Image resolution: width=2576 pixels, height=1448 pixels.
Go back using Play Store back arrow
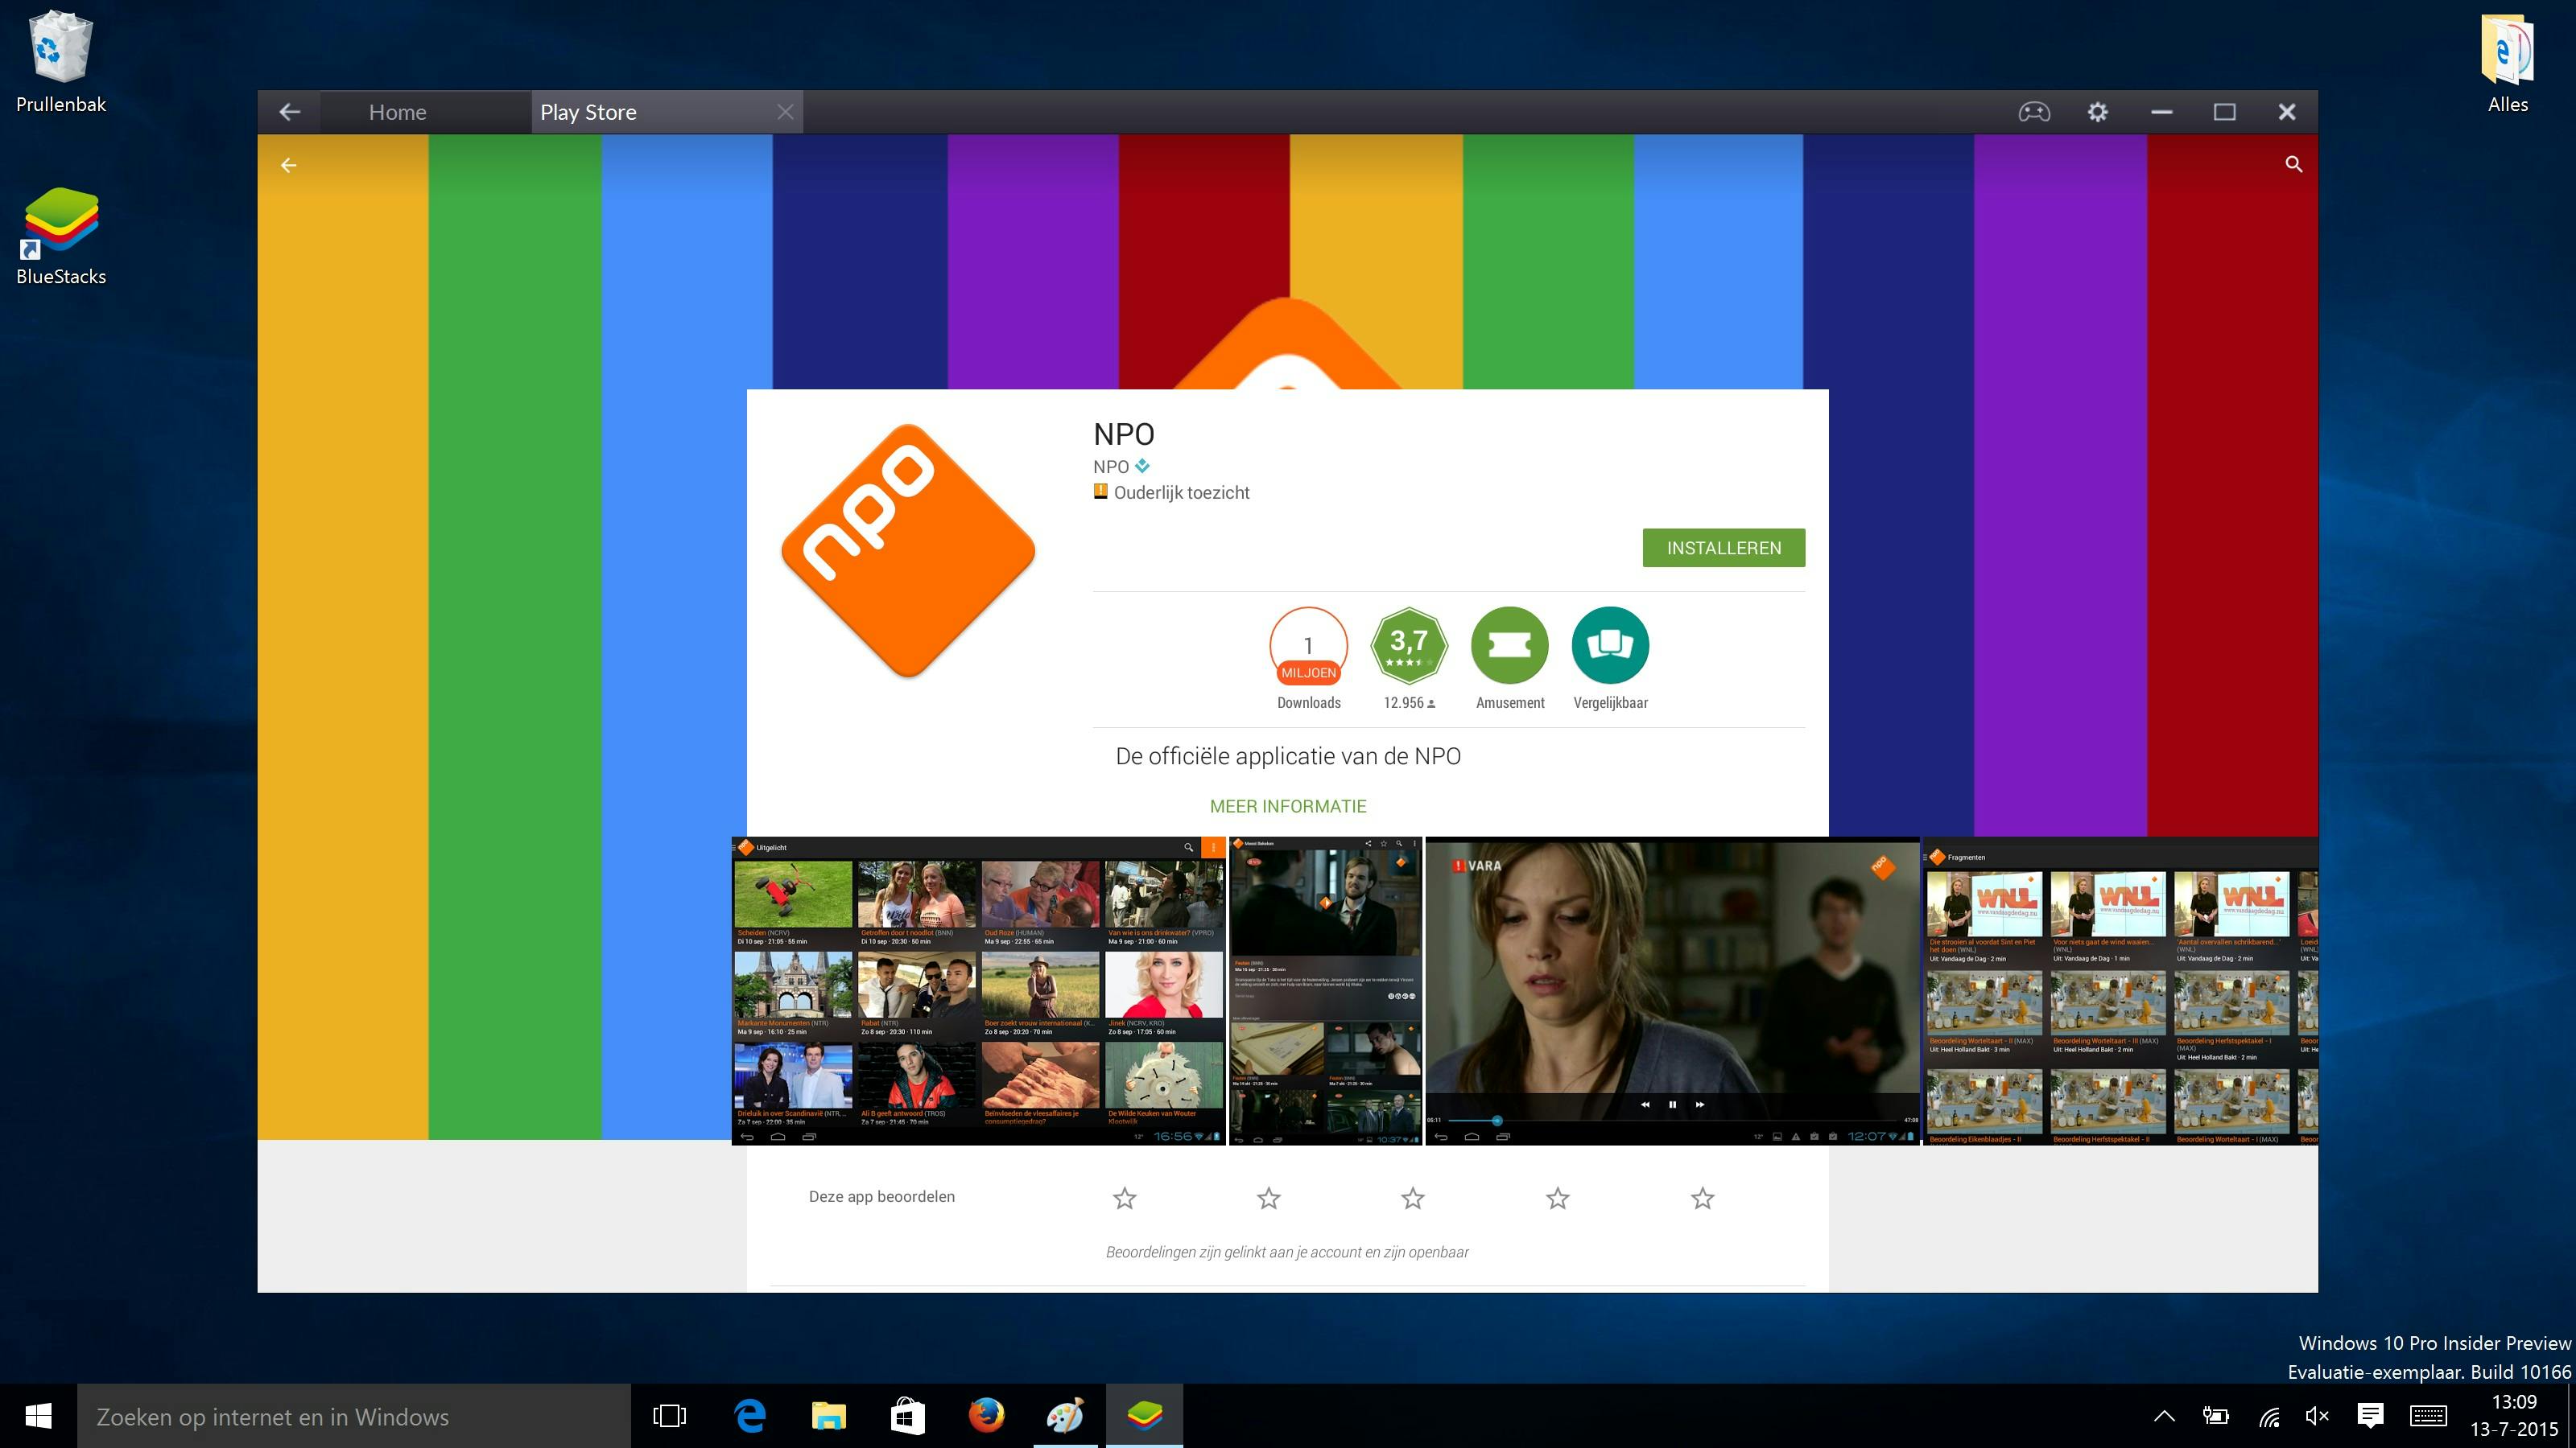[288, 165]
